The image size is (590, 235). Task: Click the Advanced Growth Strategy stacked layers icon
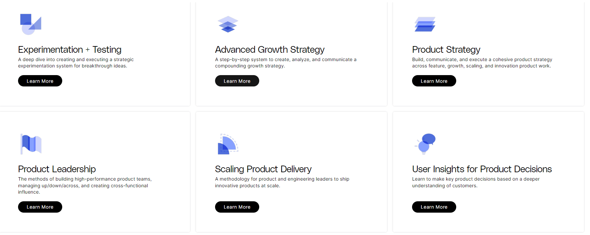[x=228, y=24]
